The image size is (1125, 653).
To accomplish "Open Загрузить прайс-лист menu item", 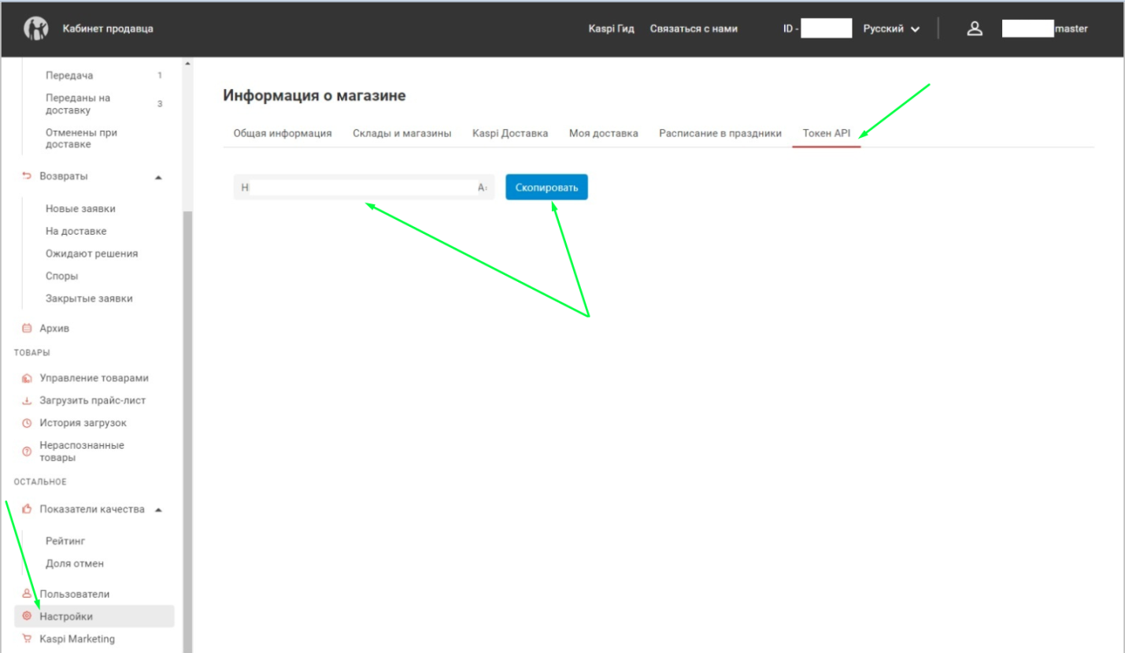I will point(93,400).
